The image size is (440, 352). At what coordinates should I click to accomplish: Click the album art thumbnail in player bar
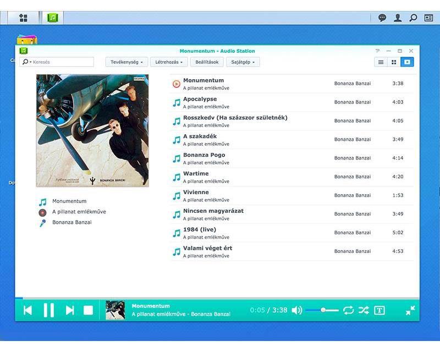pos(116,309)
